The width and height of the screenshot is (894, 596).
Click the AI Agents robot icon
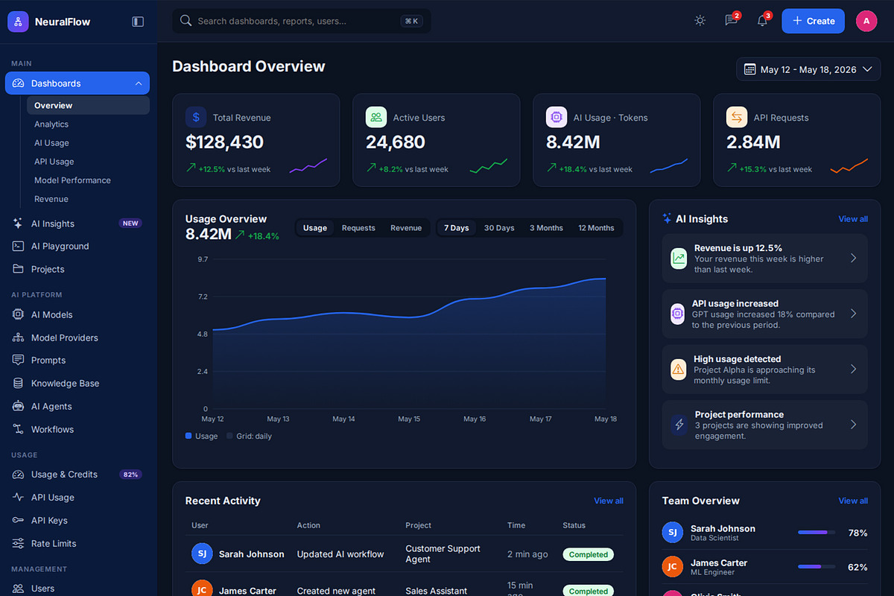coord(18,406)
